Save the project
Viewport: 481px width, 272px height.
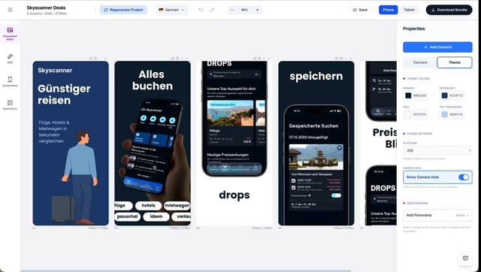pos(360,10)
